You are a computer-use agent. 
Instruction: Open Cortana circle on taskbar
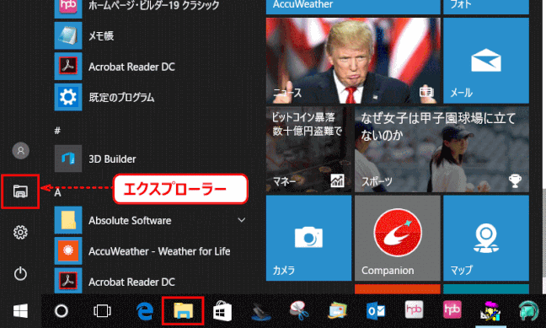click(62, 311)
